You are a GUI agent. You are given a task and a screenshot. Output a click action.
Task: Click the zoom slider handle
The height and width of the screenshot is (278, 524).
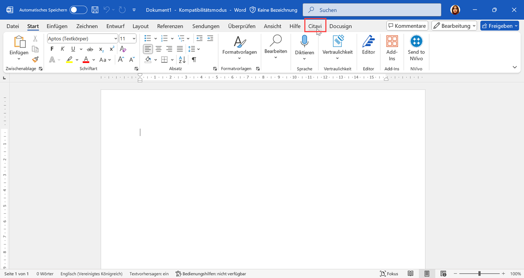coord(479,274)
